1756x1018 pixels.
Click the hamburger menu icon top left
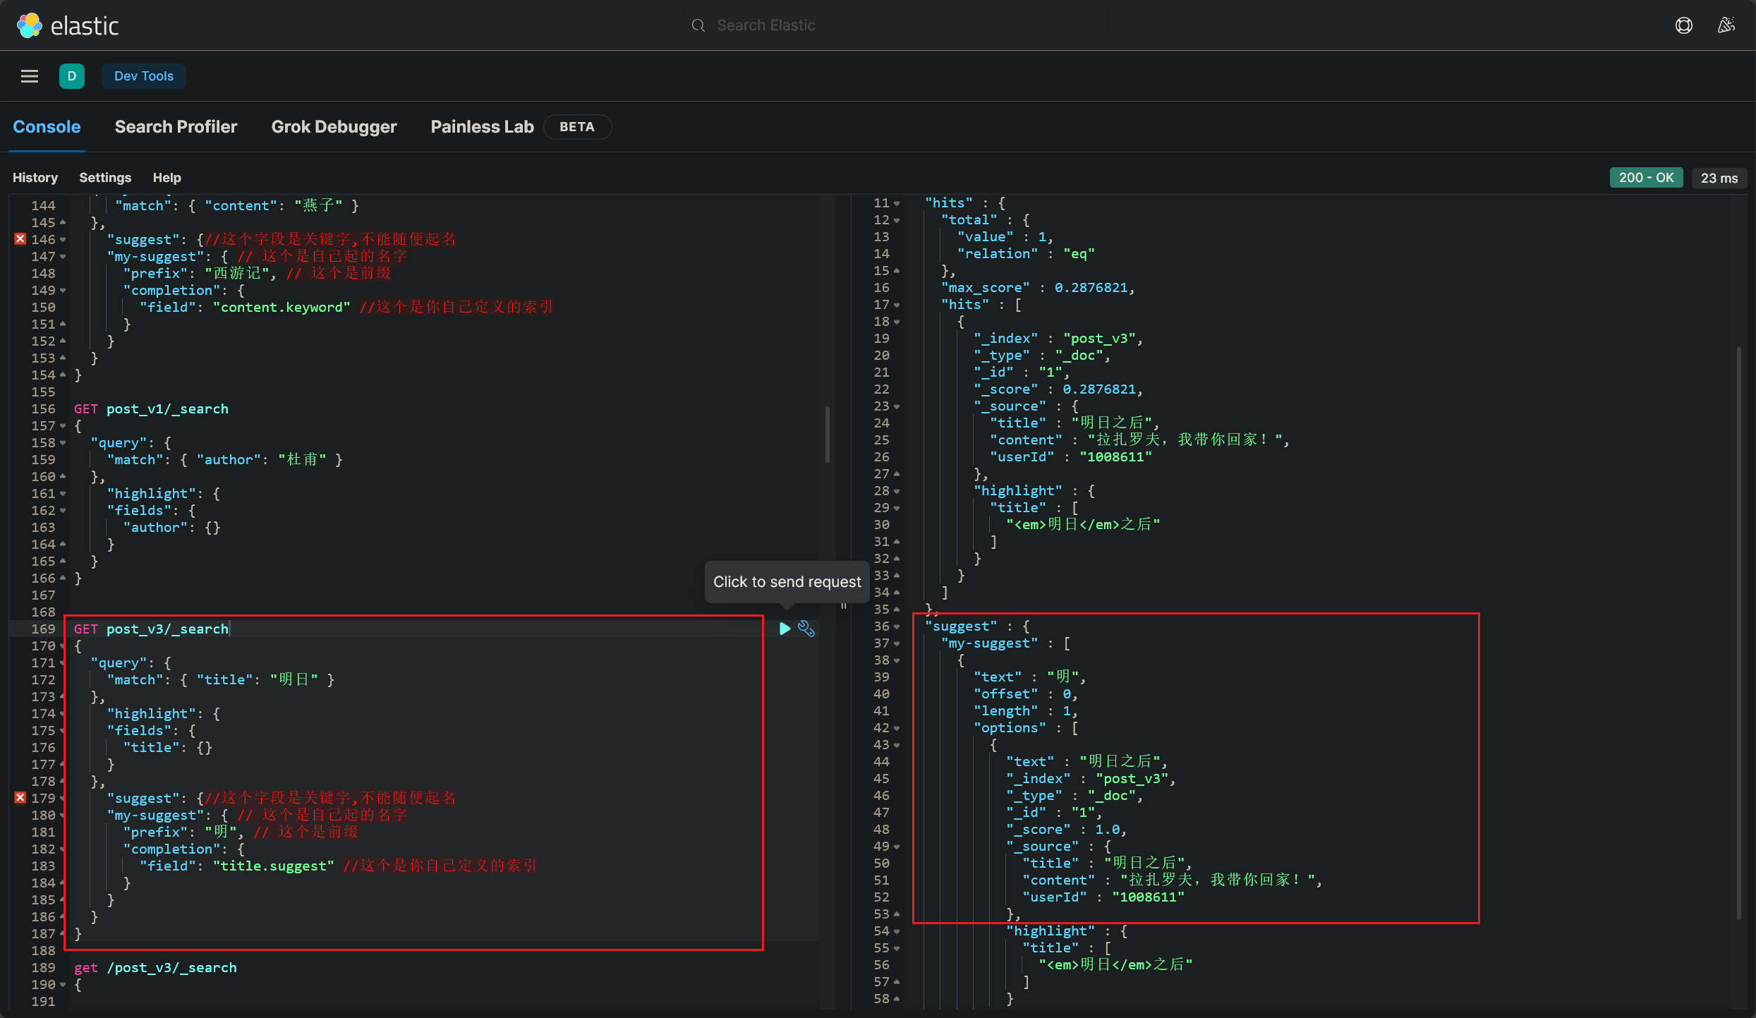tap(29, 75)
